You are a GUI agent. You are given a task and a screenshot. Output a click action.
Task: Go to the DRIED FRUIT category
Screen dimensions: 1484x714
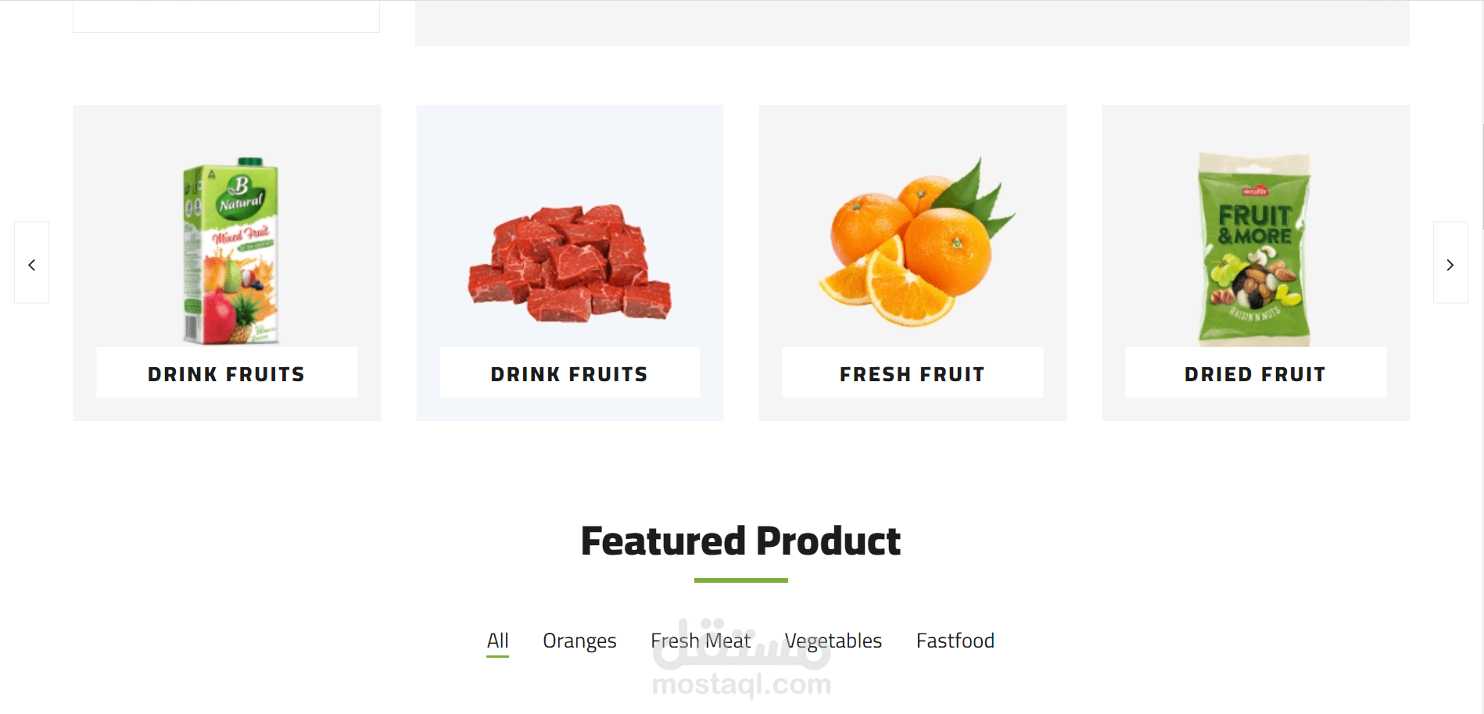1255,374
